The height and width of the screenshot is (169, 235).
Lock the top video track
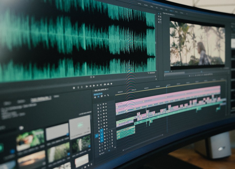coord(98,105)
